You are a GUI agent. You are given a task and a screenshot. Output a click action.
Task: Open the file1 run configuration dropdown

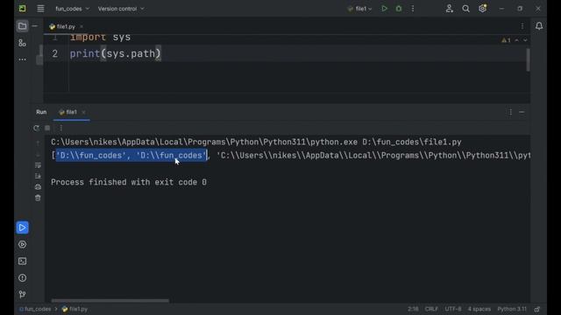(360, 9)
